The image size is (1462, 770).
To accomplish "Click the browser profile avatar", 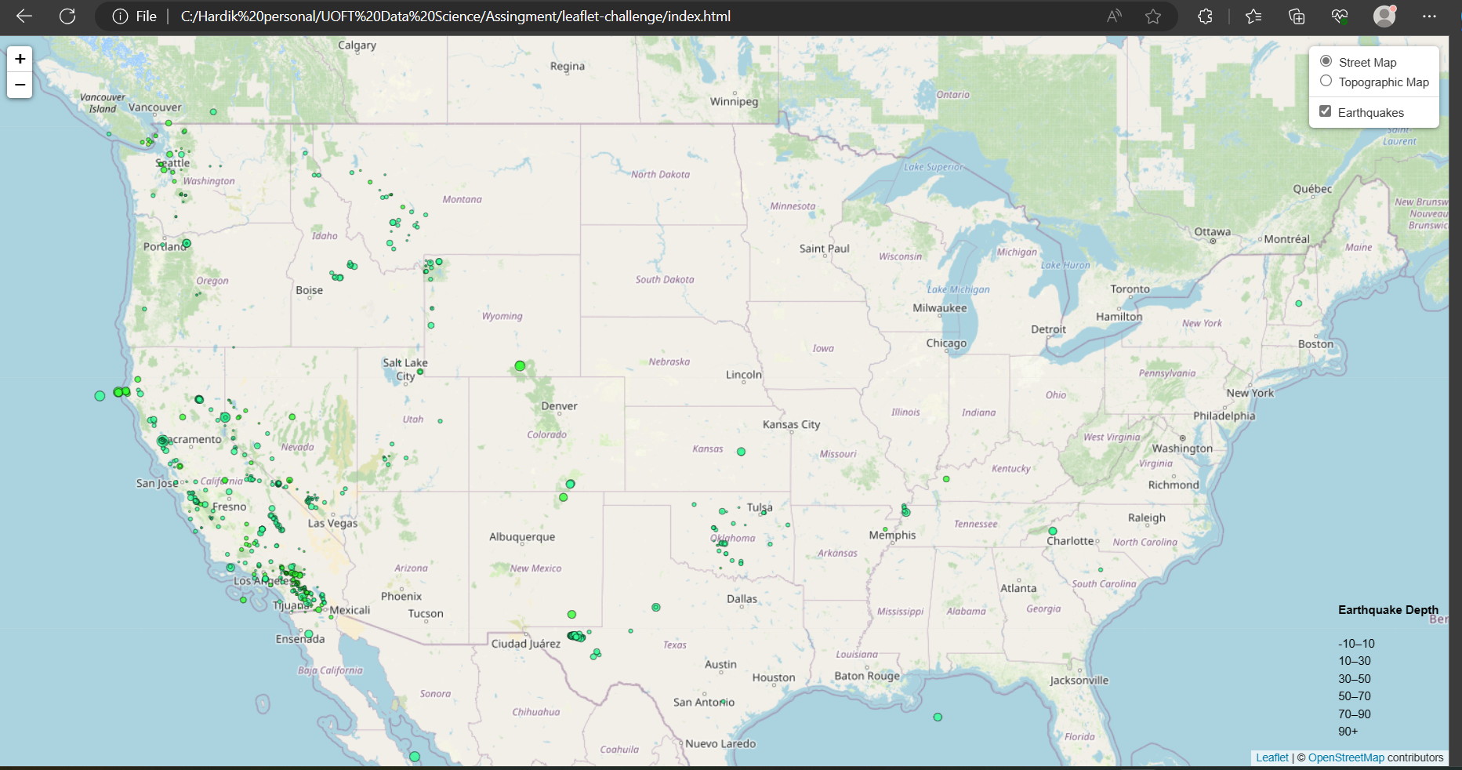I will click(x=1384, y=16).
